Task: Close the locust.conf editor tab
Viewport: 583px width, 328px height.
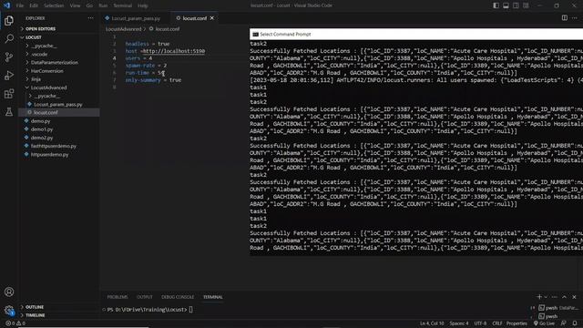Action: tap(212, 18)
